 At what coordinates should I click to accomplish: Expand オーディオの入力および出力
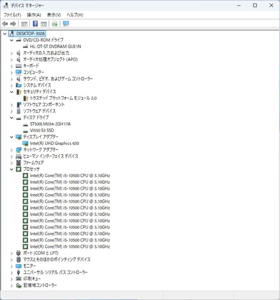(x=12, y=53)
